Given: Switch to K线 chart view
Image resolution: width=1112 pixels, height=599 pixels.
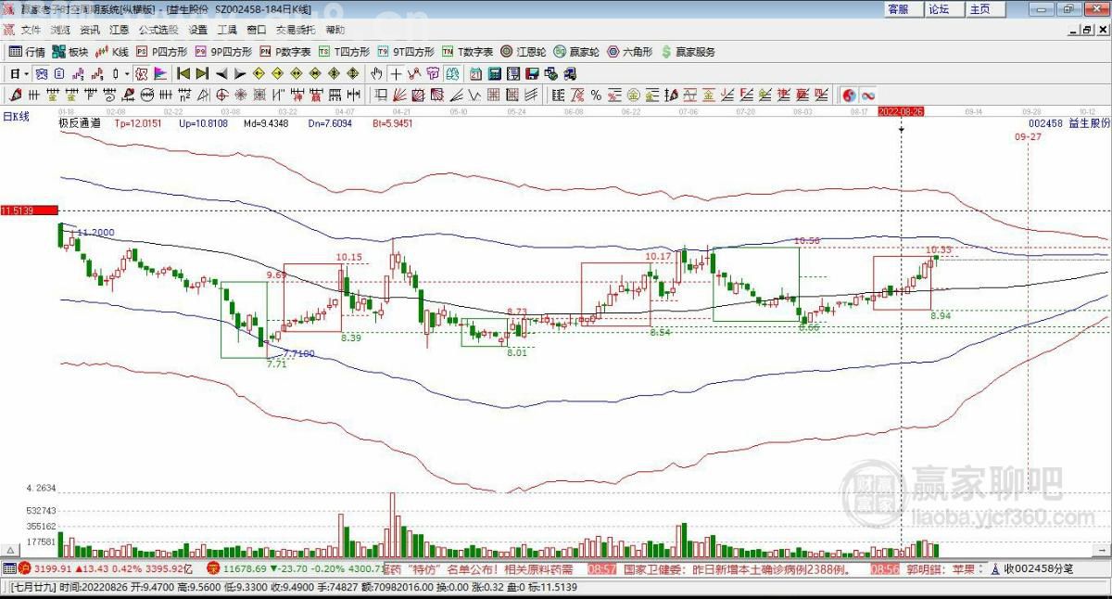Looking at the screenshot, I should pyautogui.click(x=112, y=52).
